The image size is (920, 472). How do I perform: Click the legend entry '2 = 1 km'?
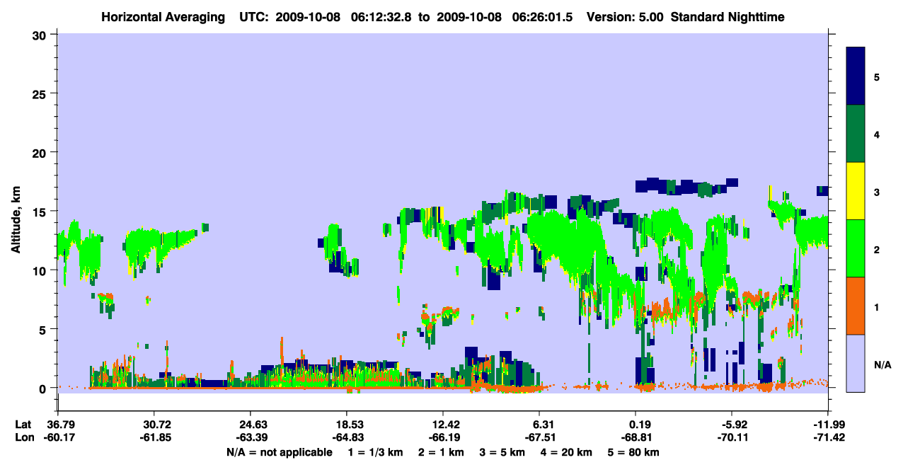click(441, 451)
